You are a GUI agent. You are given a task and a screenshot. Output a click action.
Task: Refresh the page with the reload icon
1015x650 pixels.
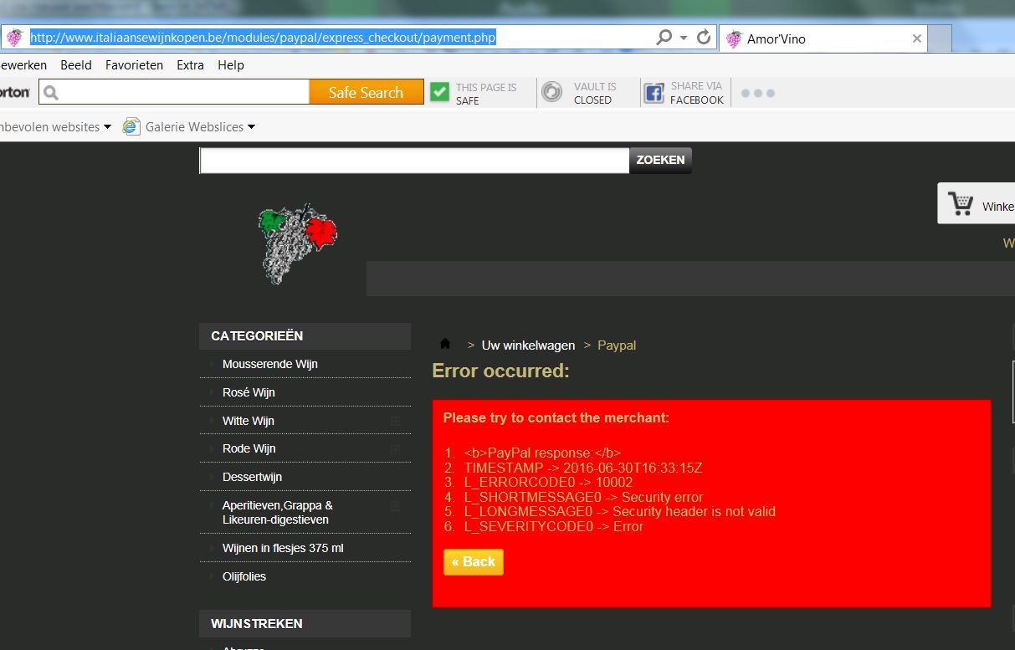(x=704, y=38)
